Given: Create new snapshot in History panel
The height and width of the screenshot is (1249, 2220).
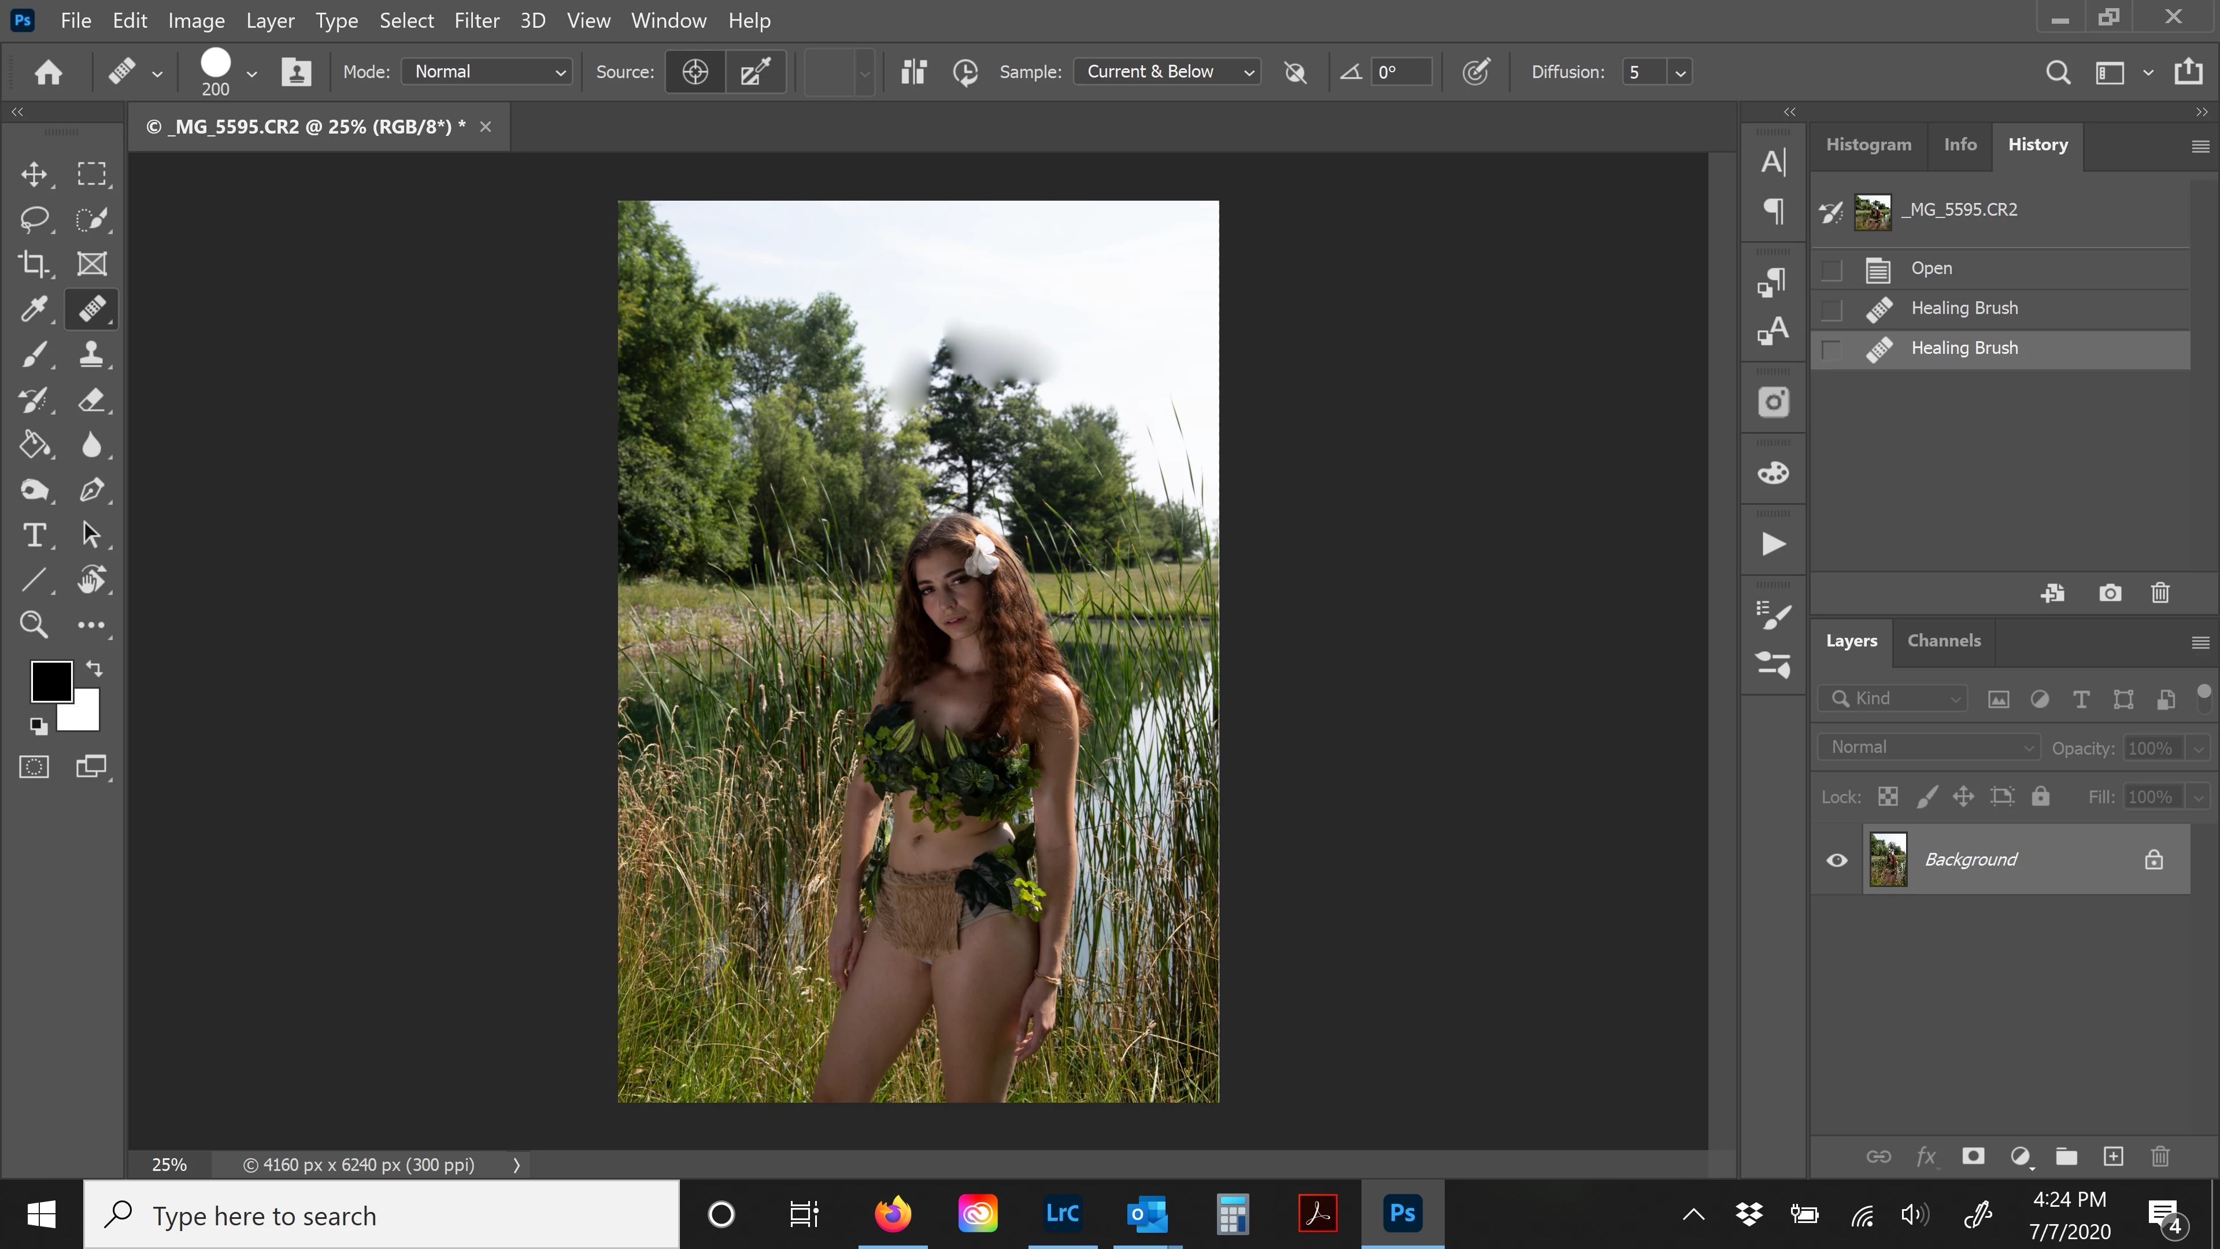Looking at the screenshot, I should point(2110,593).
